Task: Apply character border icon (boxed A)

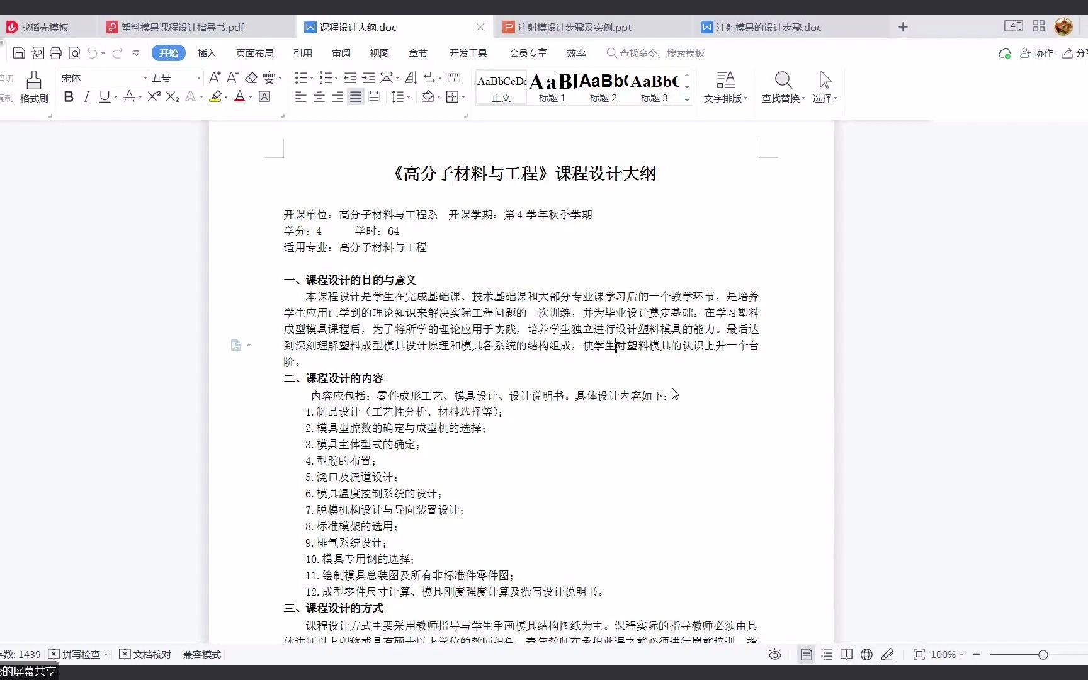Action: [x=264, y=96]
